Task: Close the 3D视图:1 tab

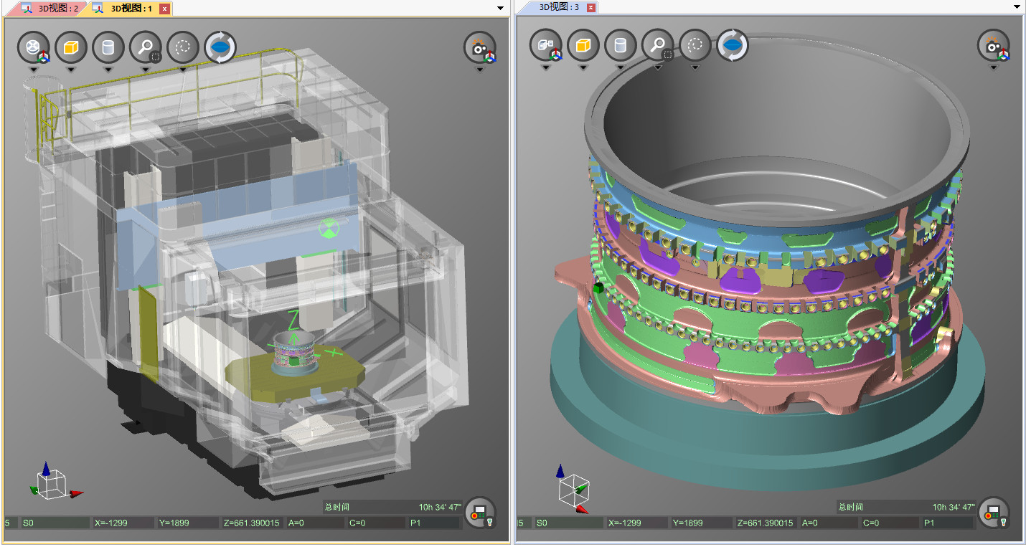Action: click(x=164, y=9)
